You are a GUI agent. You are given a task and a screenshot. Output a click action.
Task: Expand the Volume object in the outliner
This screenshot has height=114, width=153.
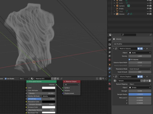click(114, 14)
